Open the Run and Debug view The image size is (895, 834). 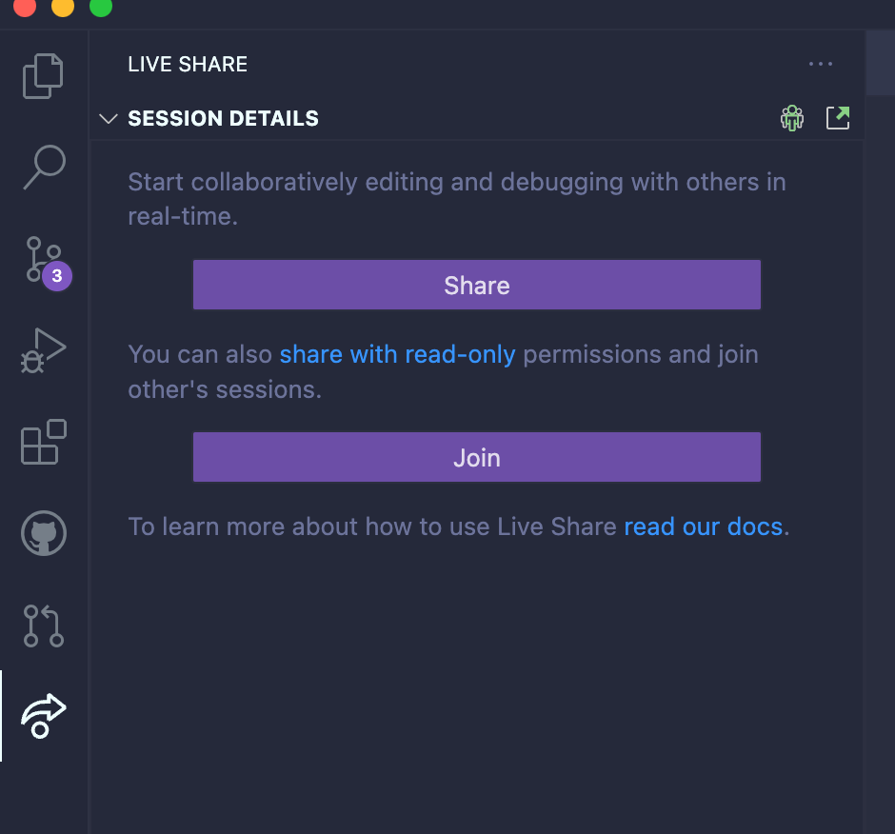[43, 350]
